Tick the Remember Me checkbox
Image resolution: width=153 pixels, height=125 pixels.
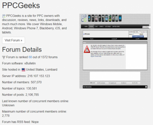140,32
